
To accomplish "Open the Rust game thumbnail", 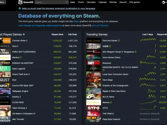I will coord(5,80).
